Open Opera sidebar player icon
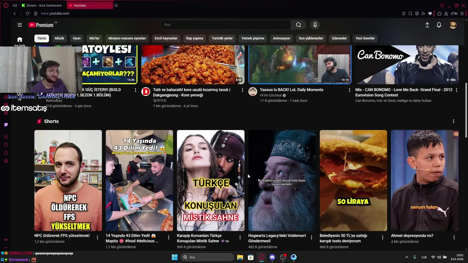Image resolution: width=468 pixels, height=263 pixels. [x=6, y=137]
